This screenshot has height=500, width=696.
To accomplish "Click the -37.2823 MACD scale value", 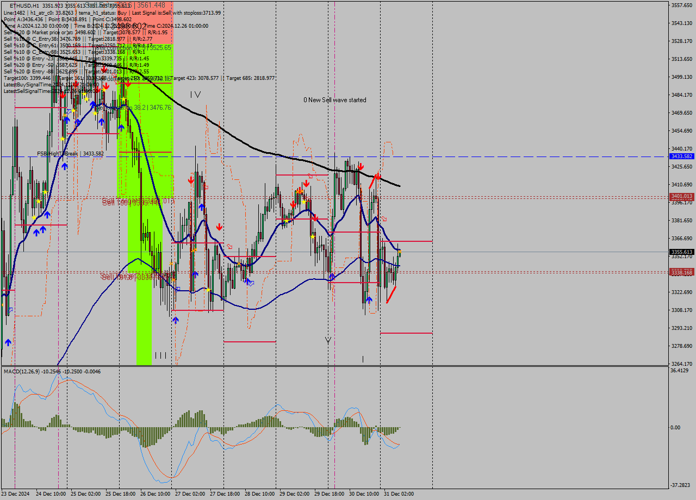I will (681, 485).
